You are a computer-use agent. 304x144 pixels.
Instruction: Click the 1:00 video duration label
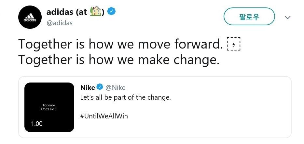click(x=37, y=124)
